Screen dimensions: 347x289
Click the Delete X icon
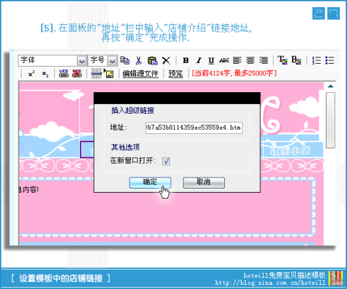[166, 60]
